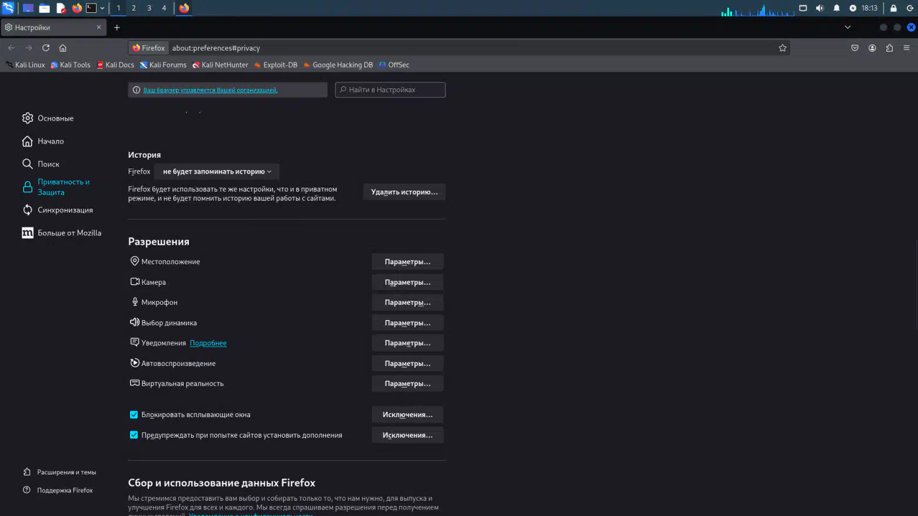
Task: Open the file manager from the panel
Action: 44,8
